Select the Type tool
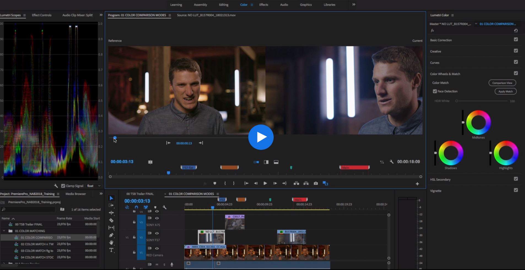This screenshot has height=270, width=525. (x=111, y=250)
